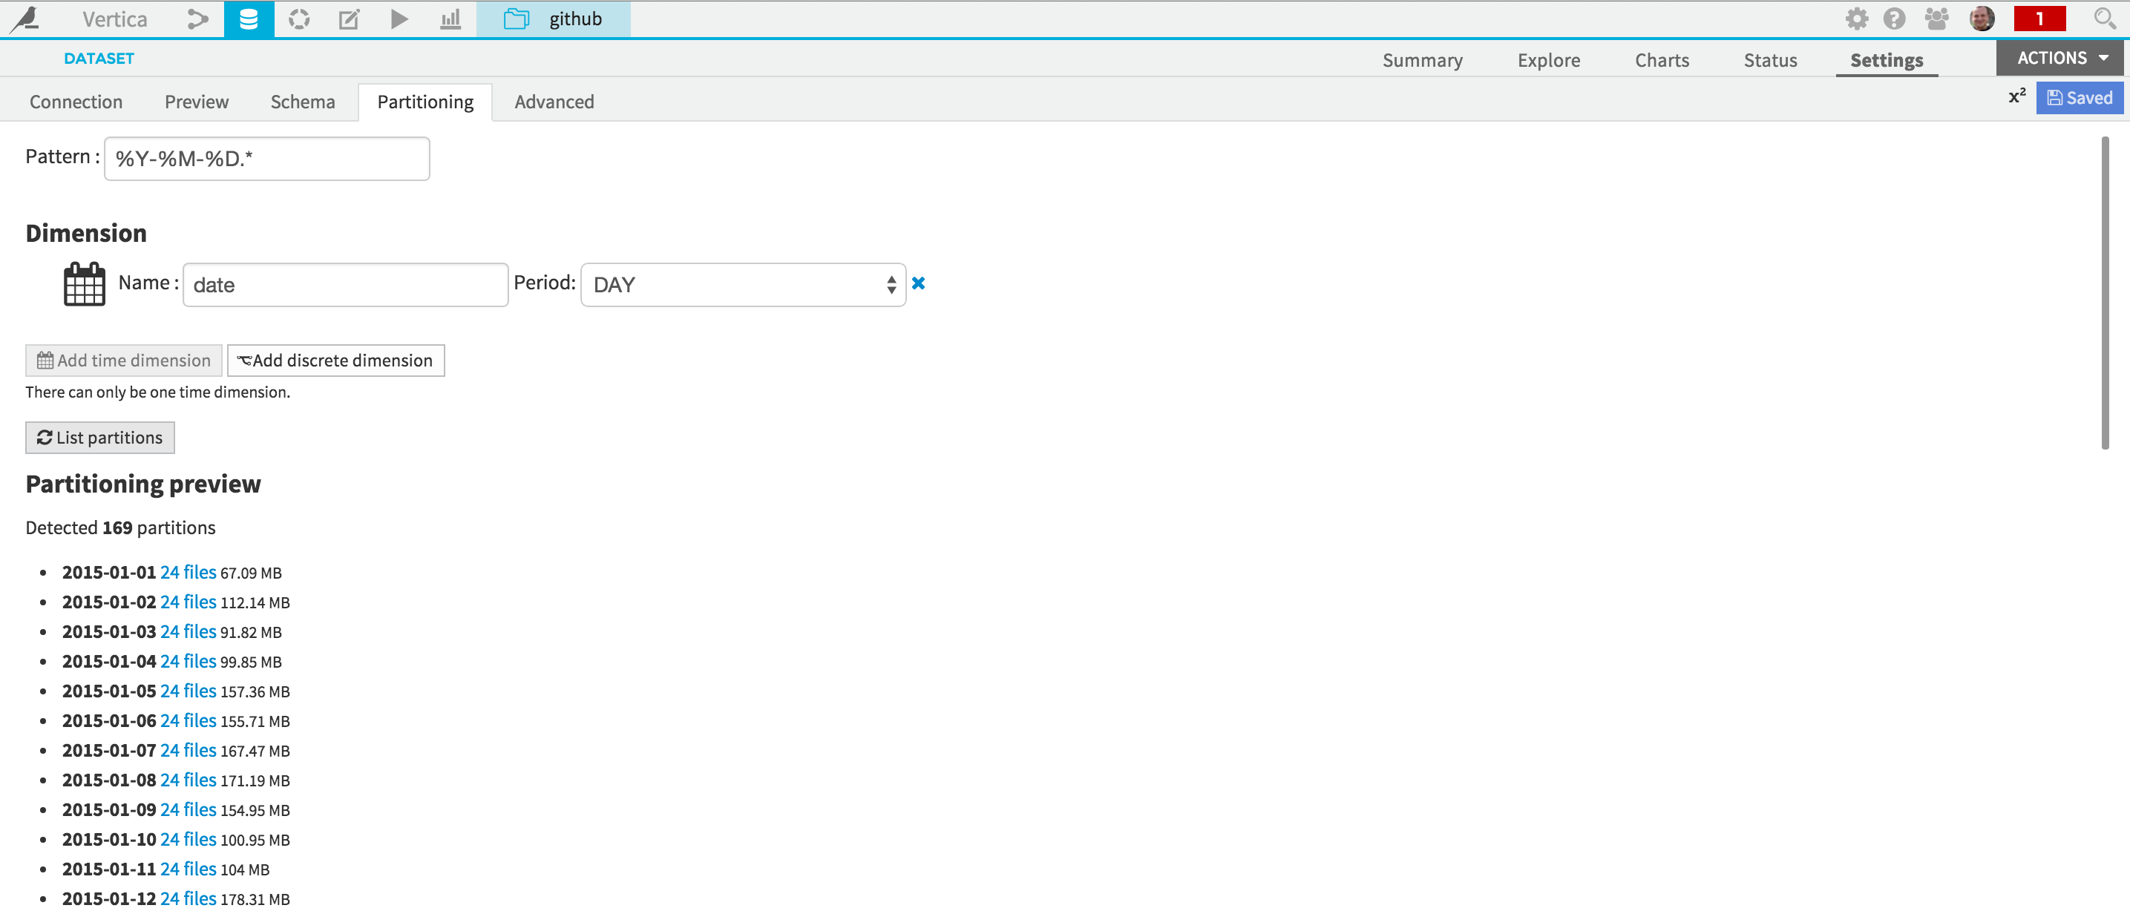Click the 2015-01-05 partition name
The image size is (2130, 911).
pyautogui.click(x=109, y=691)
